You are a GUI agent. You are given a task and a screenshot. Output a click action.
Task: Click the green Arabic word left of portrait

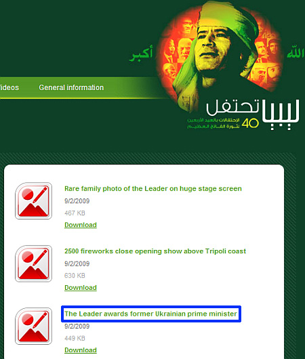click(141, 54)
